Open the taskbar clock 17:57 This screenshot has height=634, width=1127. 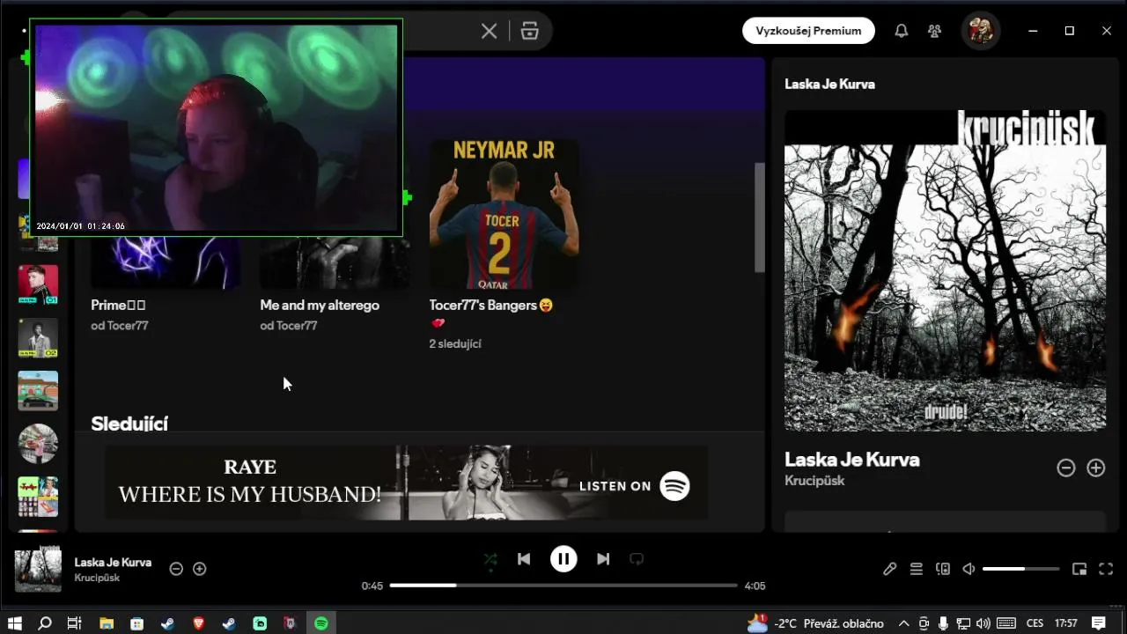pos(1065,623)
